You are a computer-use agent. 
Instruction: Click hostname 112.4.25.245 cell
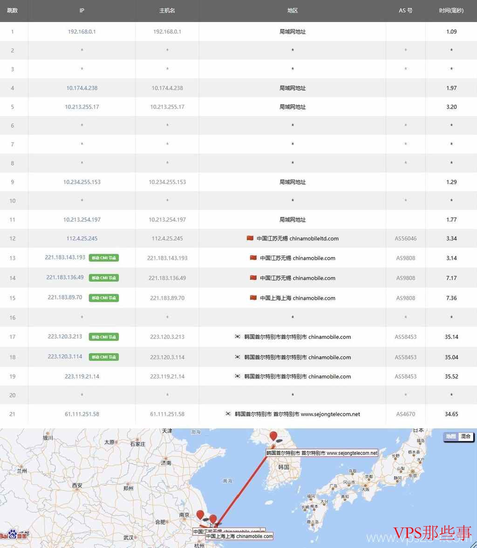tap(167, 238)
